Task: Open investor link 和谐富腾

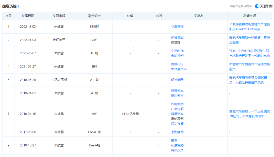Action: coord(177,145)
